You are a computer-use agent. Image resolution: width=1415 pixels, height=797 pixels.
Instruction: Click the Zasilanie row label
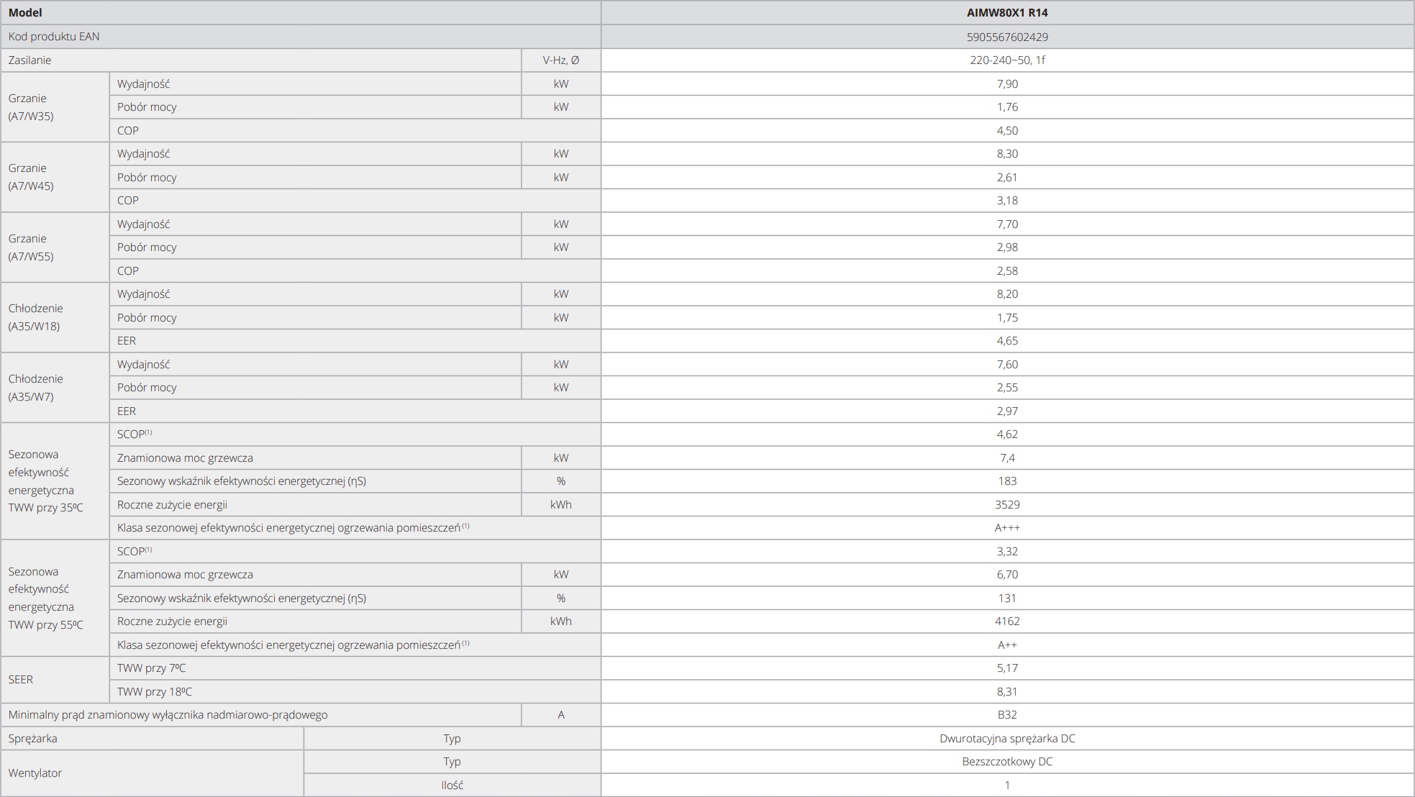coord(30,60)
